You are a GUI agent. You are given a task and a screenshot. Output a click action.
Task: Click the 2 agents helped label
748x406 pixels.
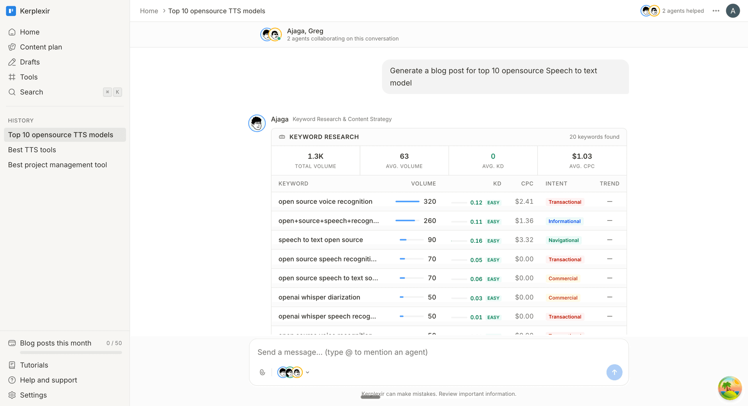tap(683, 11)
